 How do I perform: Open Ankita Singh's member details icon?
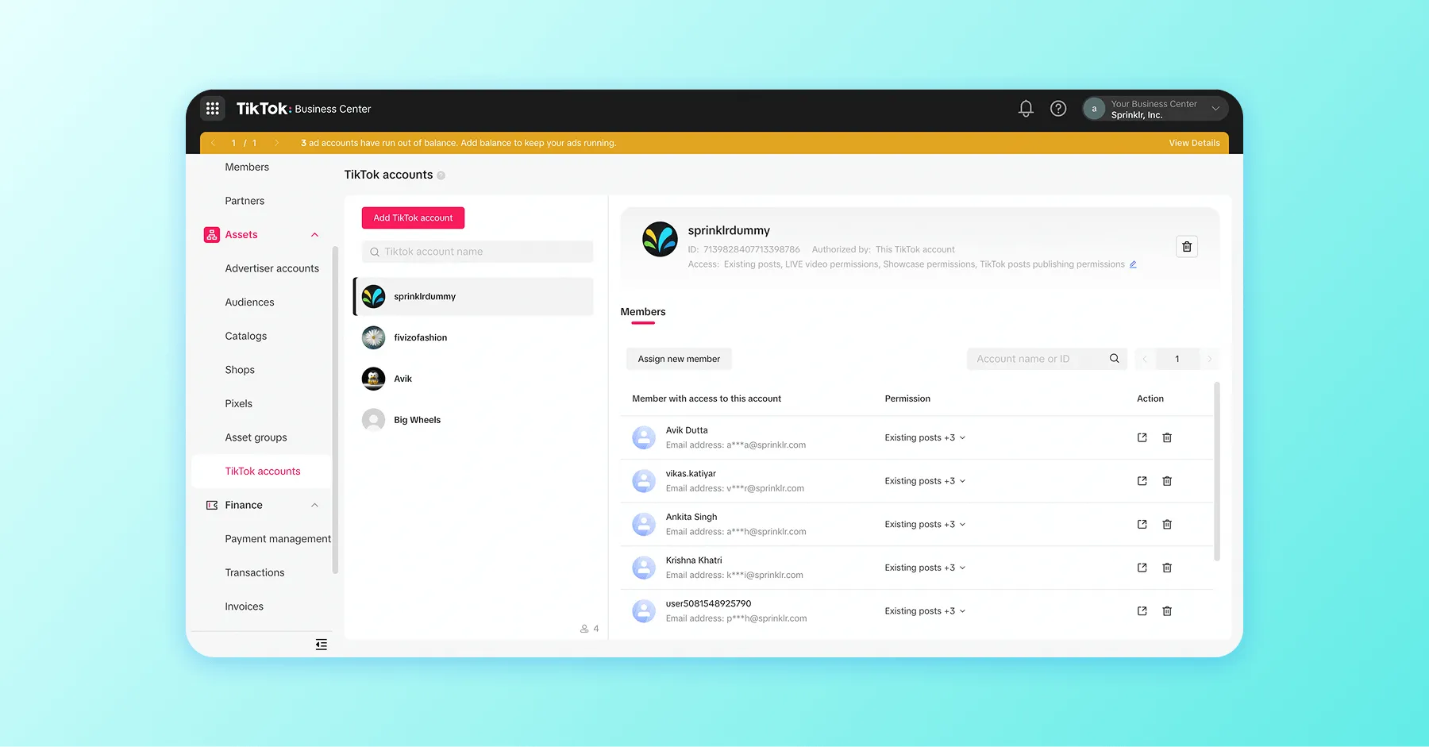point(1142,525)
